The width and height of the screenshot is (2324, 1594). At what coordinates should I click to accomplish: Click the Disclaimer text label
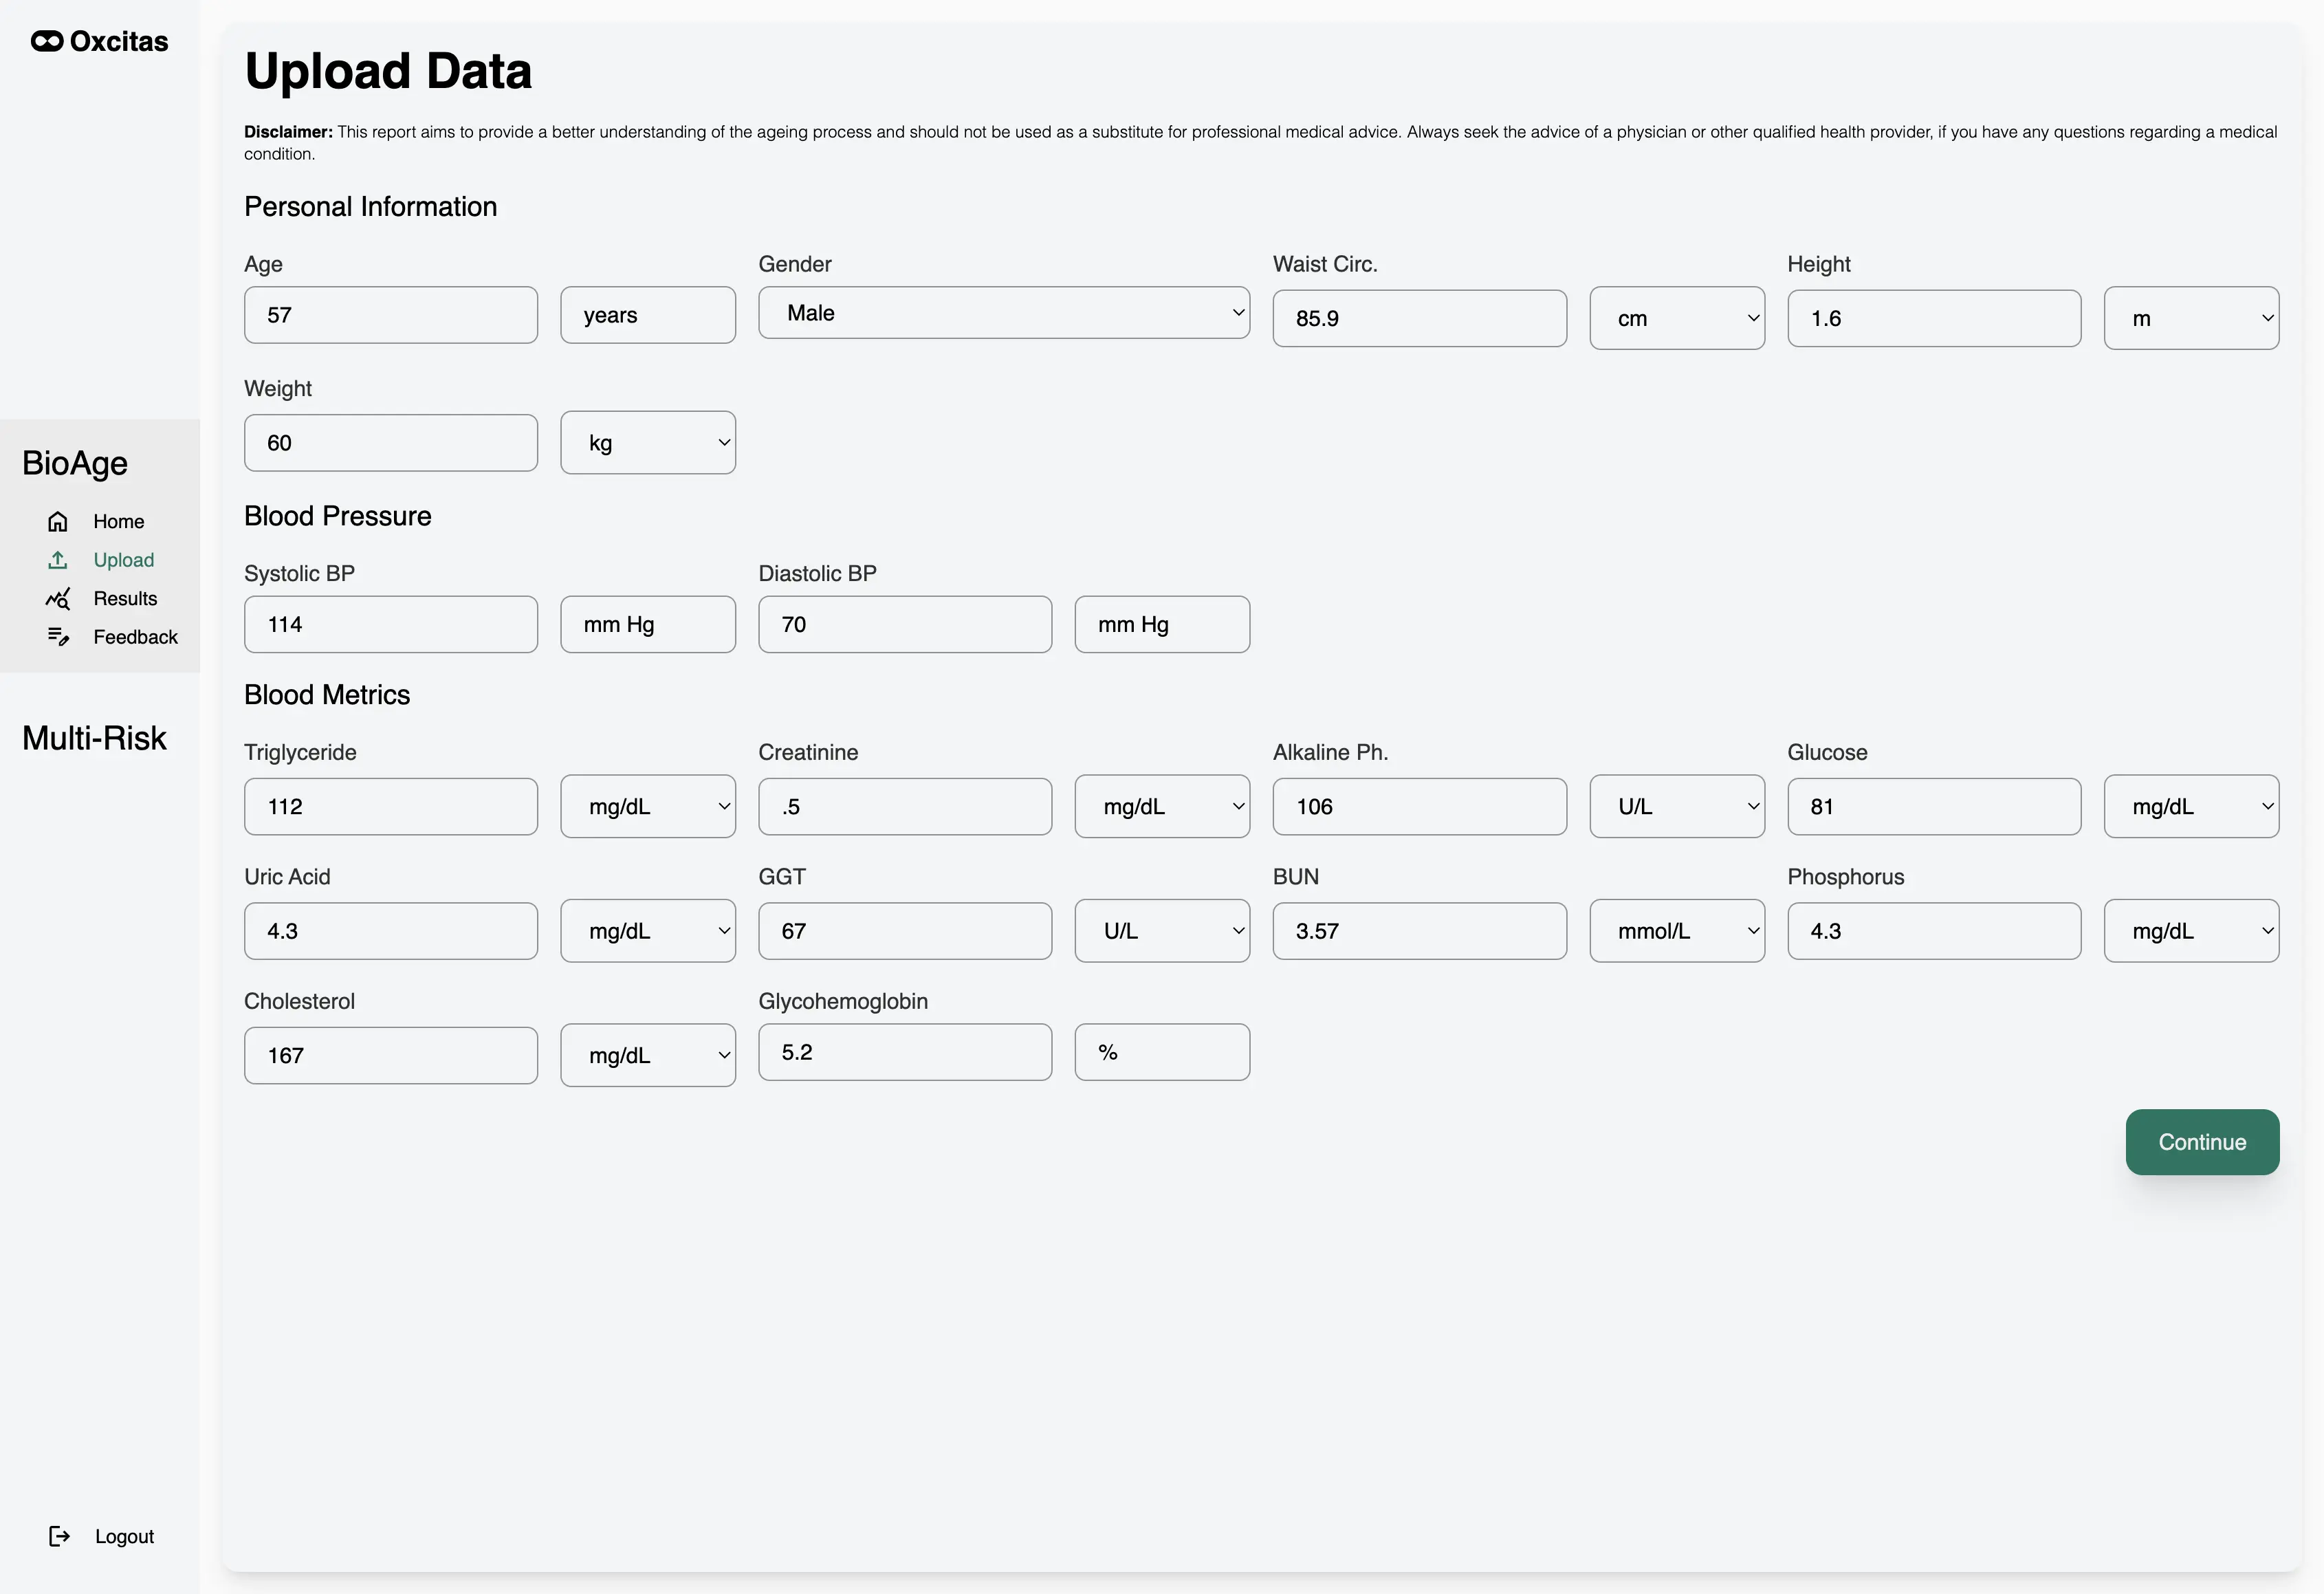point(288,132)
